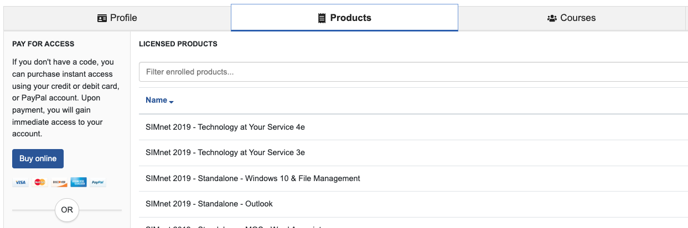Viewport: 688px width, 228px height.
Task: Click the Products receipt icon
Action: coord(322,18)
